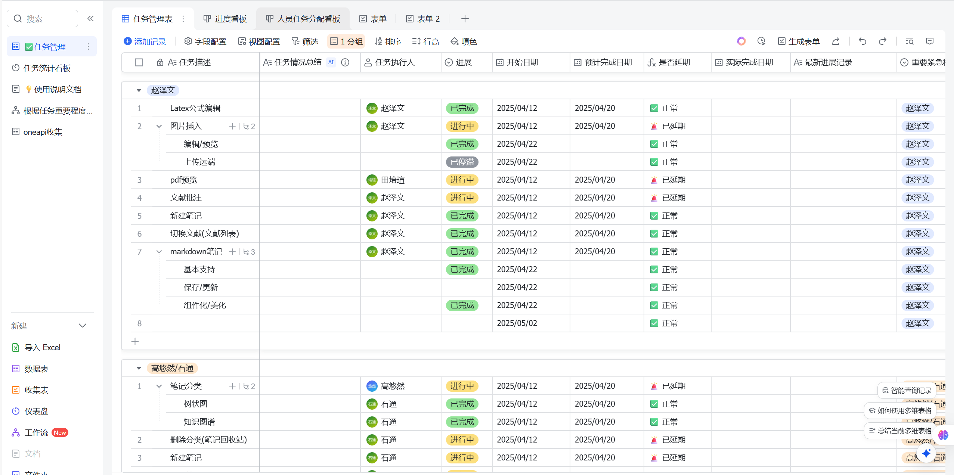
Task: Open the share icon next to 生成表单
Action: point(836,41)
